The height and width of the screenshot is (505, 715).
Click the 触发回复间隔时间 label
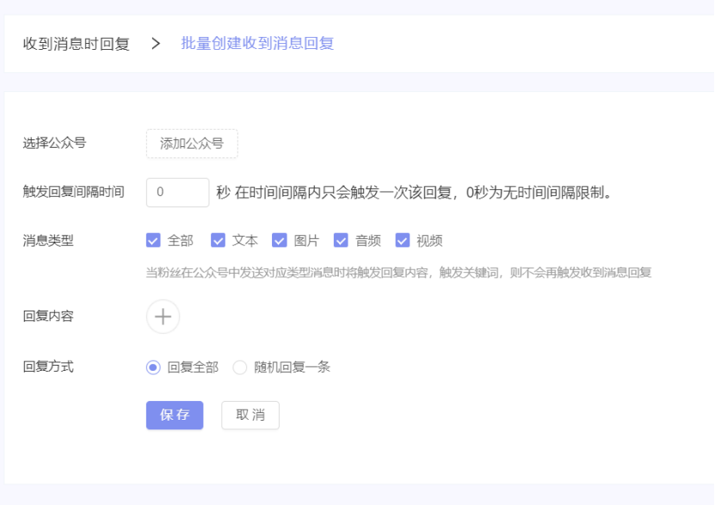coord(74,192)
